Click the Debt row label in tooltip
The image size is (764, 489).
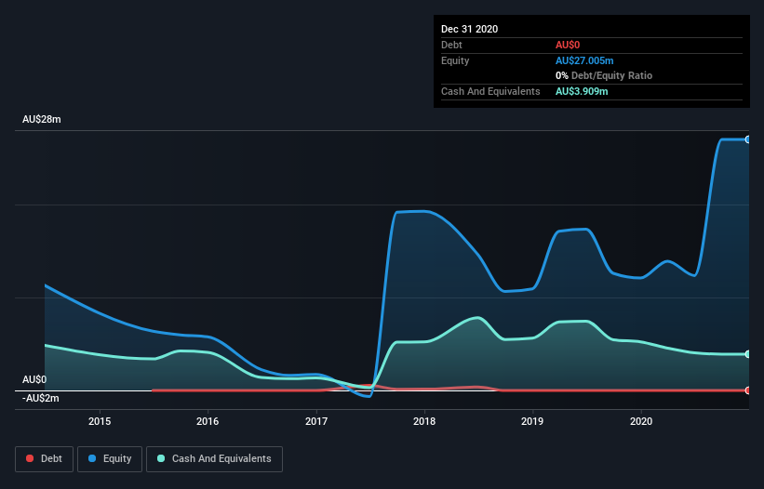pyautogui.click(x=451, y=45)
